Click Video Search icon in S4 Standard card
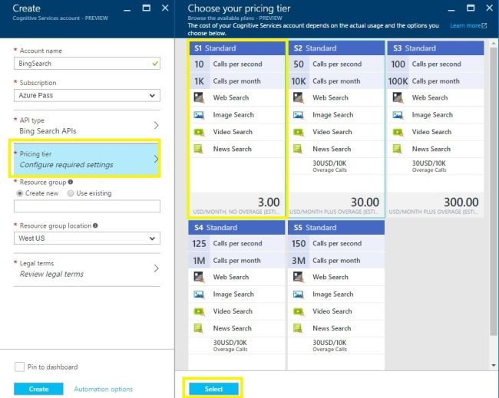 199,311
